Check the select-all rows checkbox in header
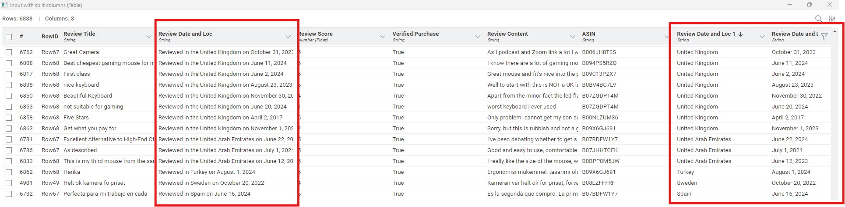This screenshot has width=845, height=207. [x=9, y=37]
